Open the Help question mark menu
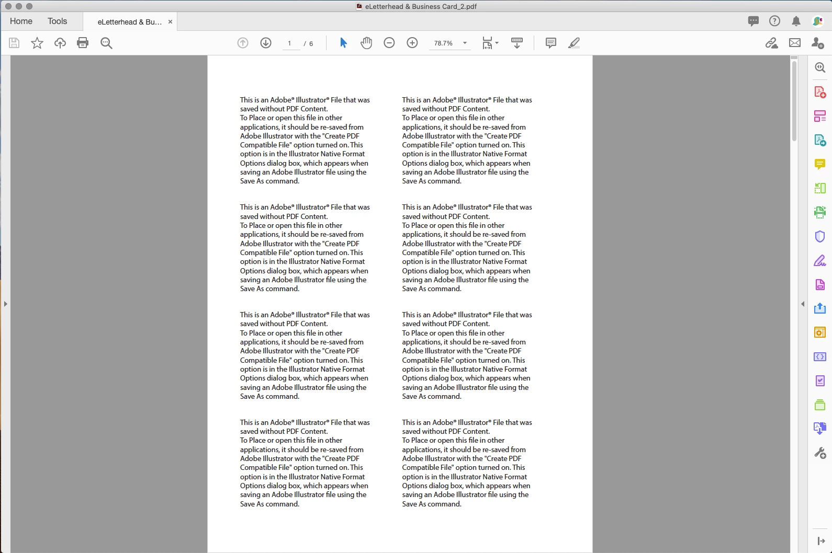 point(775,21)
